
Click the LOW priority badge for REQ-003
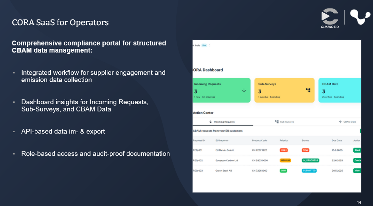(x=283, y=170)
